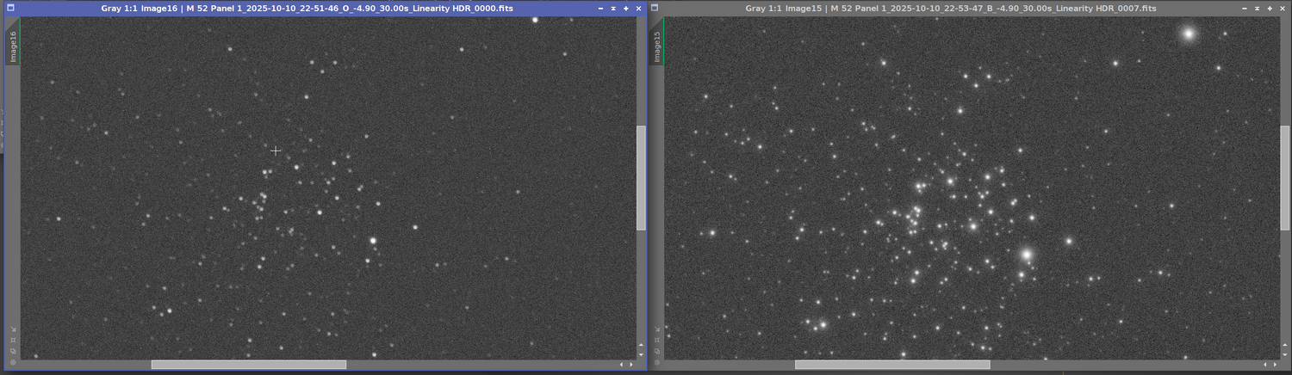
Task: Click the overlapping-squares icon in Image16's lower-left corner
Action: click(x=13, y=351)
